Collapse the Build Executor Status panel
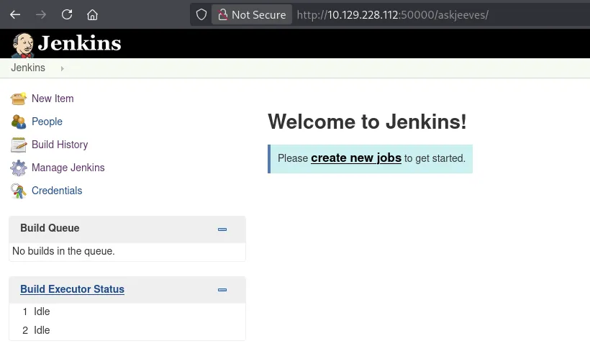Viewport: 590px width, 364px height. pos(222,290)
